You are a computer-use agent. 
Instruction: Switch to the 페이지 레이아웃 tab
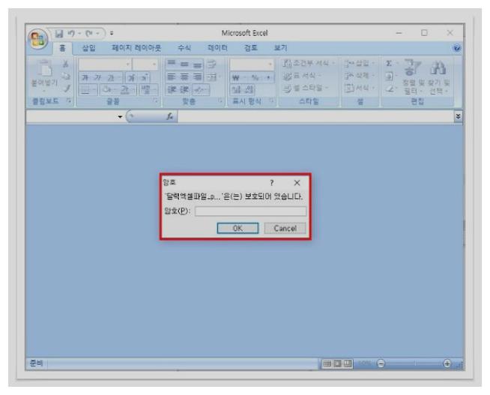point(136,48)
